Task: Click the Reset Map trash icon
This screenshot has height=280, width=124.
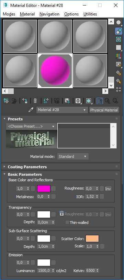Action: pyautogui.click(x=35, y=101)
